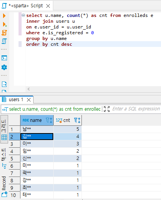Viewport: 161px width, 200px height.
Task: Click the Execute SQL script icon
Action: [x=4, y=33]
